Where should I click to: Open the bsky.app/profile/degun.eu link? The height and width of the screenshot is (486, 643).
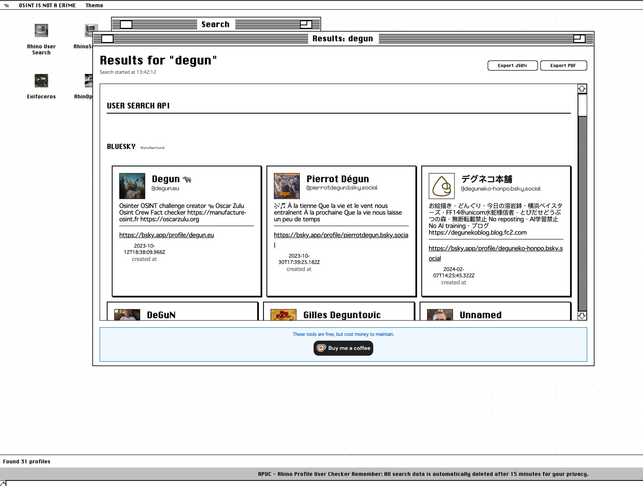tap(167, 235)
